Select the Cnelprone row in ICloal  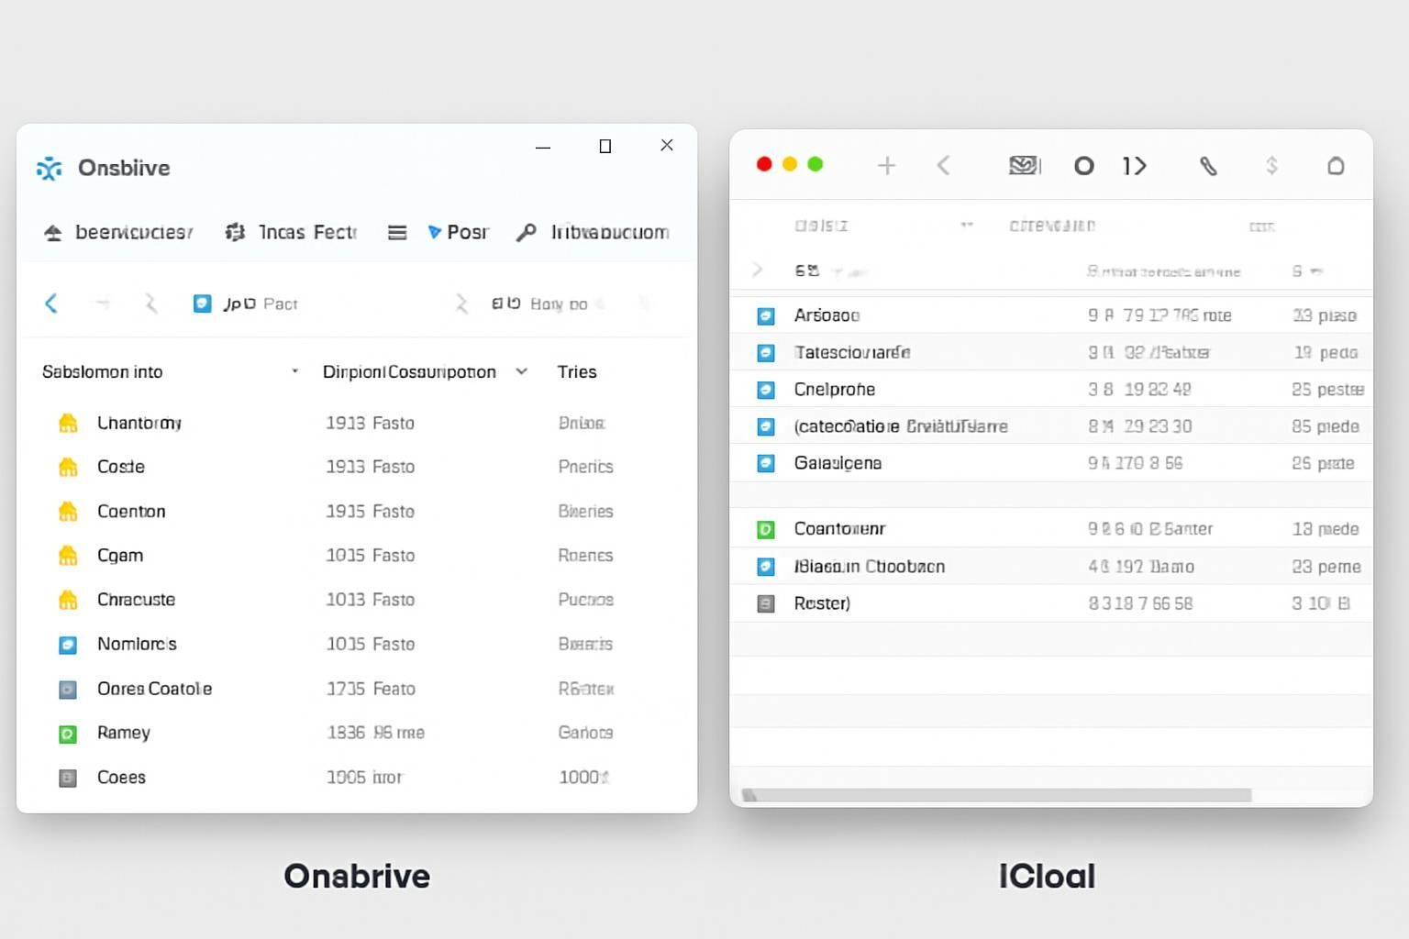tap(1051, 389)
